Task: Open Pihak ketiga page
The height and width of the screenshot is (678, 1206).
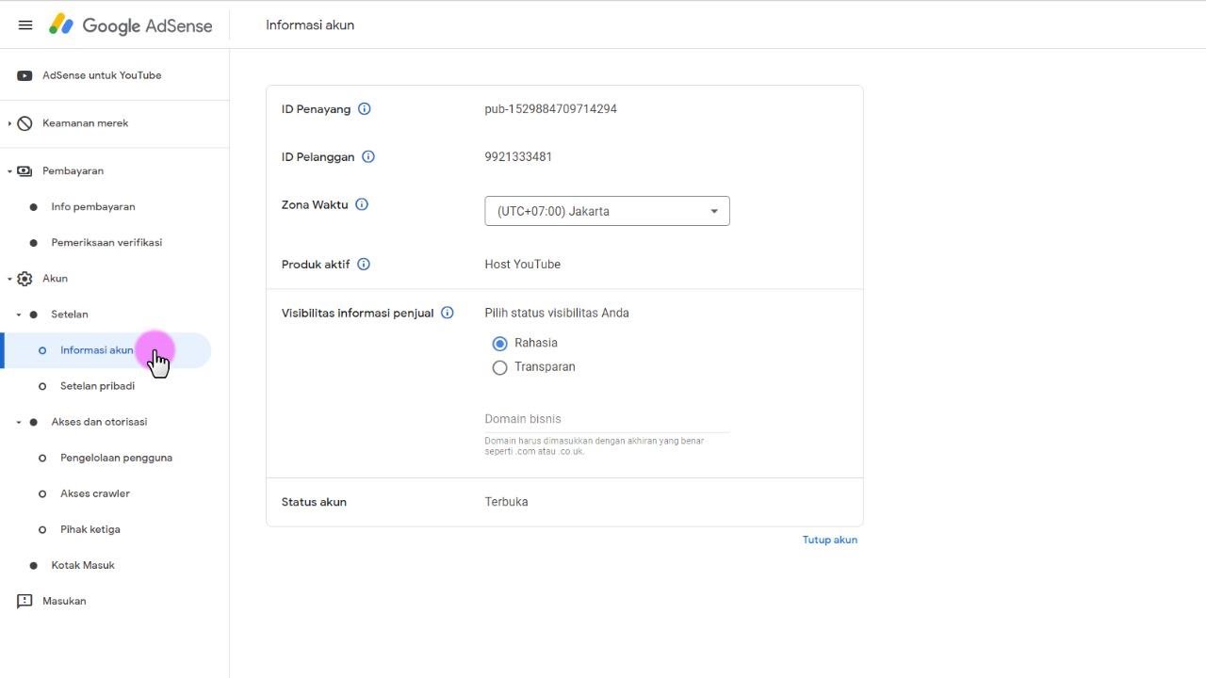Action: coord(90,529)
